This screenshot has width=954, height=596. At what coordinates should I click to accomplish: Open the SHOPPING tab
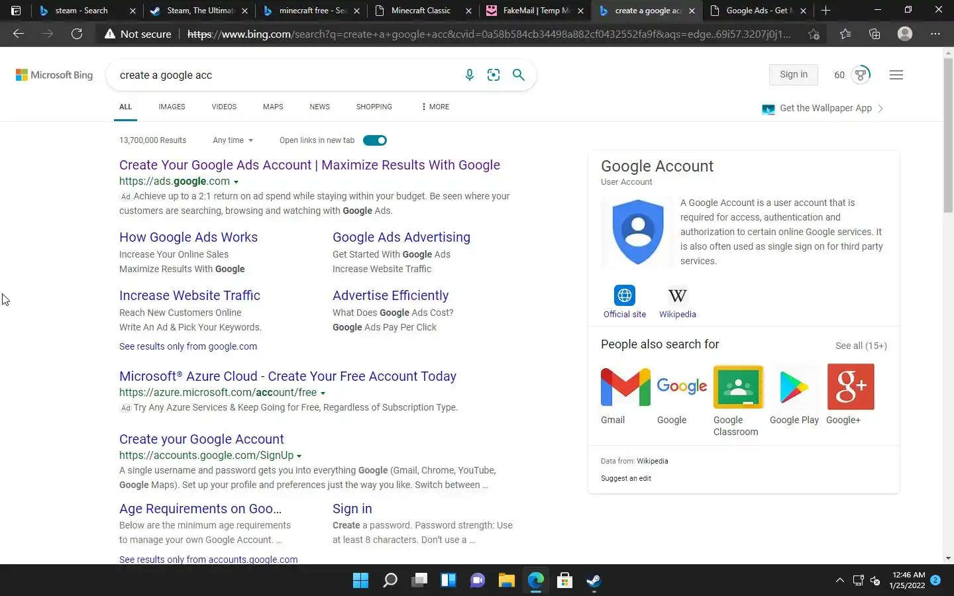point(374,107)
